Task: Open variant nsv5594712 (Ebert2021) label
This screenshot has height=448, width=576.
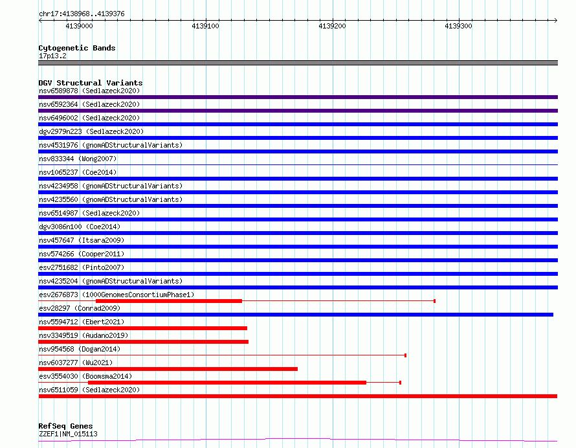Action: pos(82,322)
